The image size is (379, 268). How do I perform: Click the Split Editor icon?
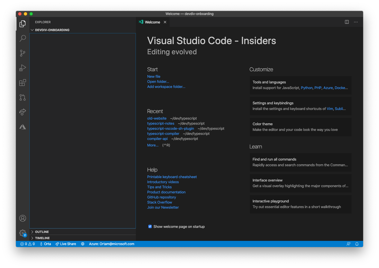(x=347, y=22)
